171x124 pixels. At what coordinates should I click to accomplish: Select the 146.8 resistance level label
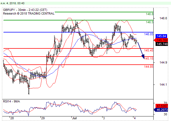coord(149,14)
